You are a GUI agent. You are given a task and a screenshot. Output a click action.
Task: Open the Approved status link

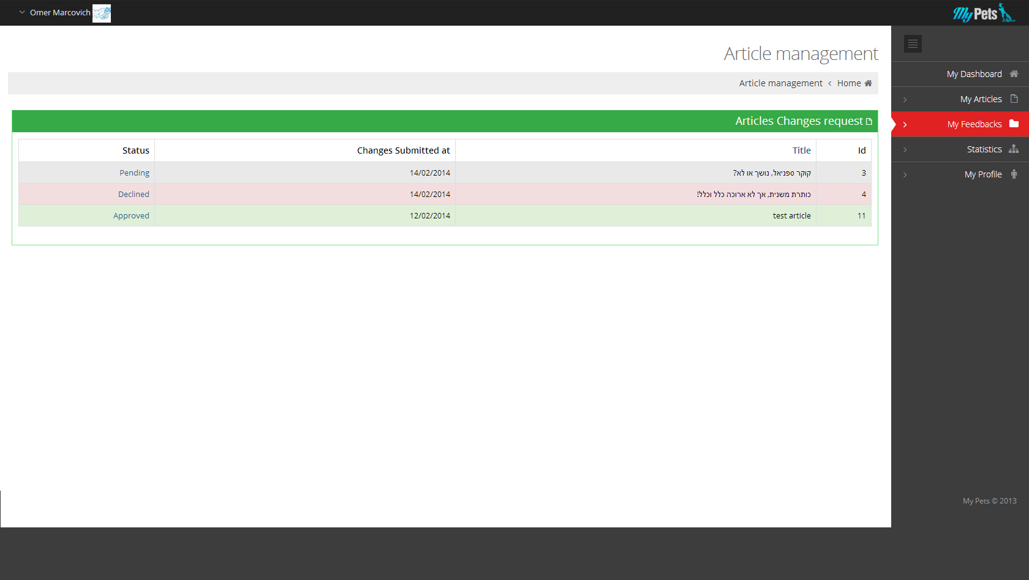(x=131, y=215)
